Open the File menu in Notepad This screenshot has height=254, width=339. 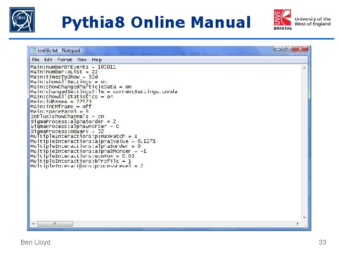[35, 60]
